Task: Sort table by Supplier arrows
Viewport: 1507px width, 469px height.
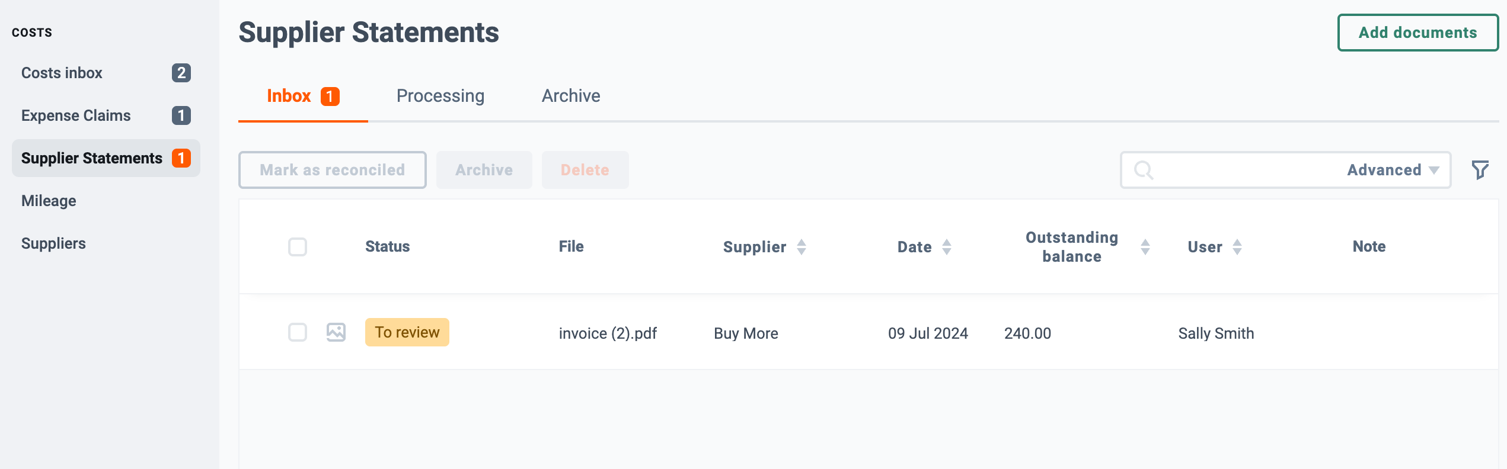Action: (802, 247)
